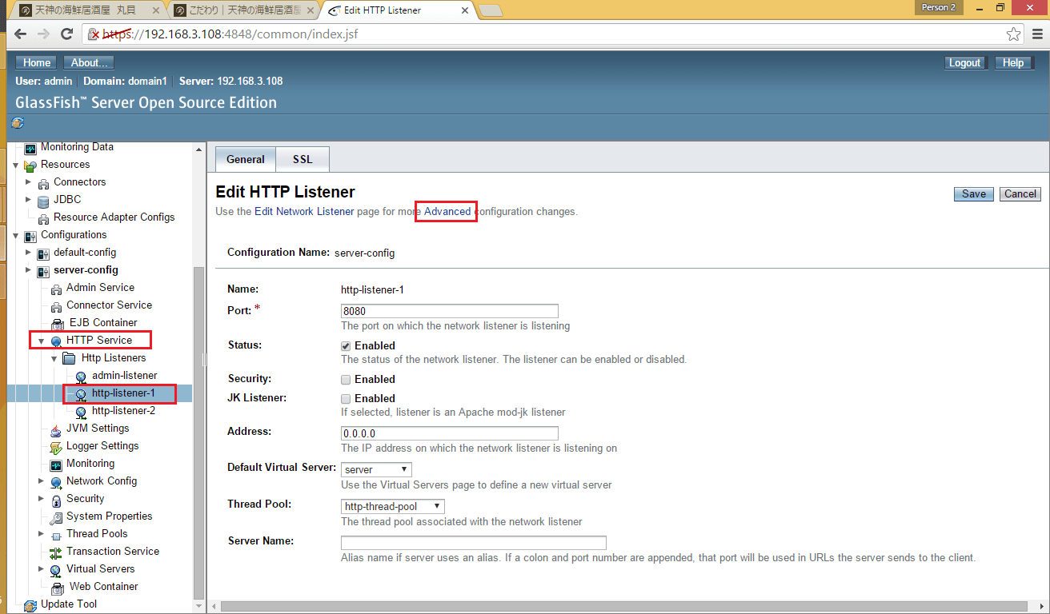Click the Logger Settings icon
This screenshot has height=614, width=1050.
(x=56, y=447)
